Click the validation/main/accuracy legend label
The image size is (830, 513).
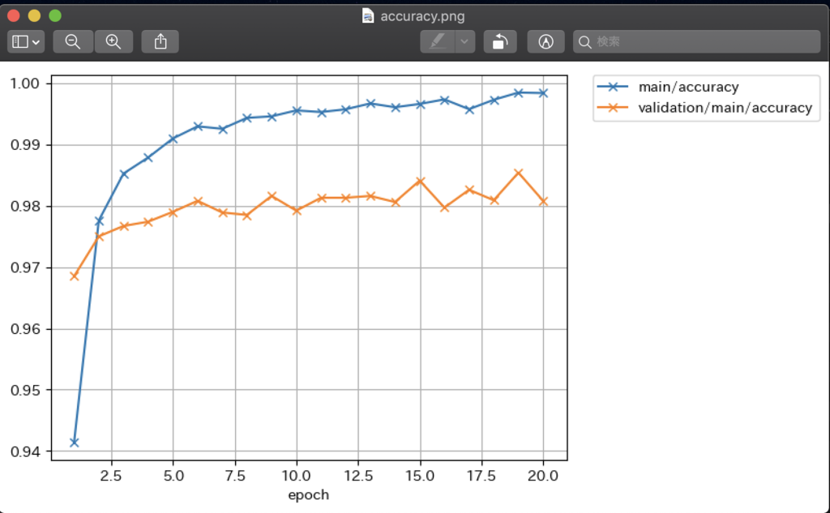pyautogui.click(x=725, y=108)
